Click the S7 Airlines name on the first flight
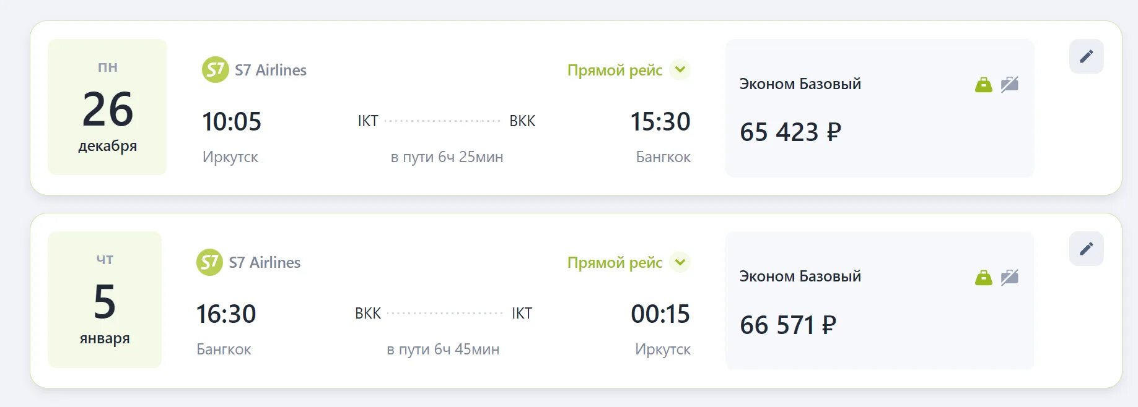Image resolution: width=1138 pixels, height=407 pixels. click(x=270, y=71)
